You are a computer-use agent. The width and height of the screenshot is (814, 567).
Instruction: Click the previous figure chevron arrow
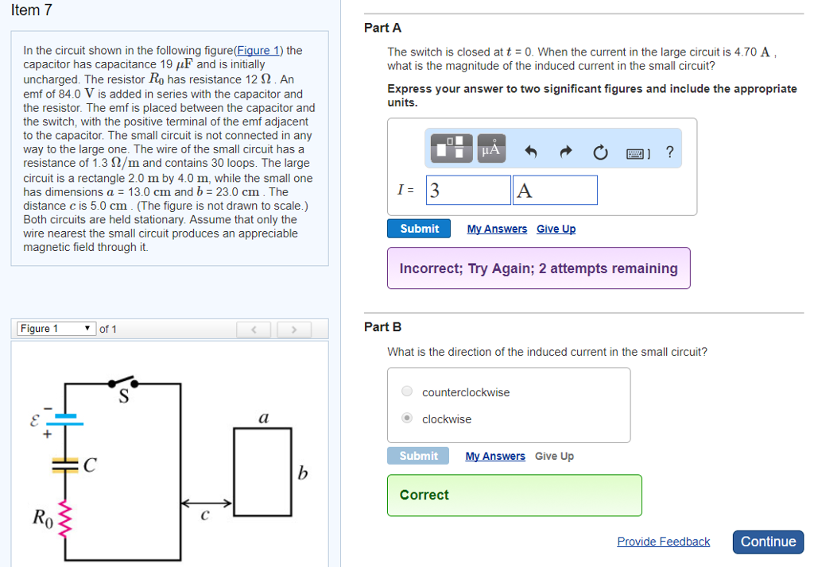pyautogui.click(x=254, y=329)
